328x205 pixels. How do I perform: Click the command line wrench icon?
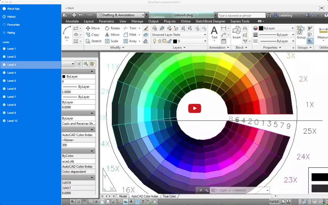[207, 190]
